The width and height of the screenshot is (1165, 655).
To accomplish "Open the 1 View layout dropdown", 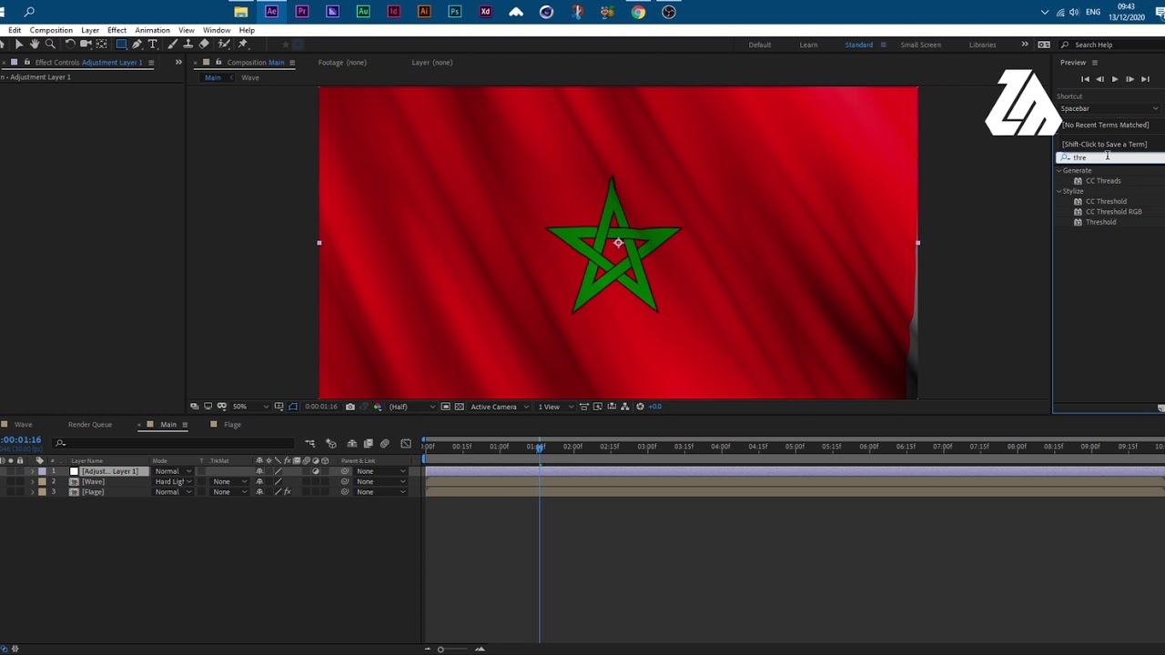I will click(x=554, y=407).
